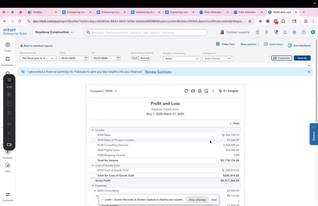Switch to the TestBox browser tab
Screen dimensions: 318x206
tap(42, 12)
